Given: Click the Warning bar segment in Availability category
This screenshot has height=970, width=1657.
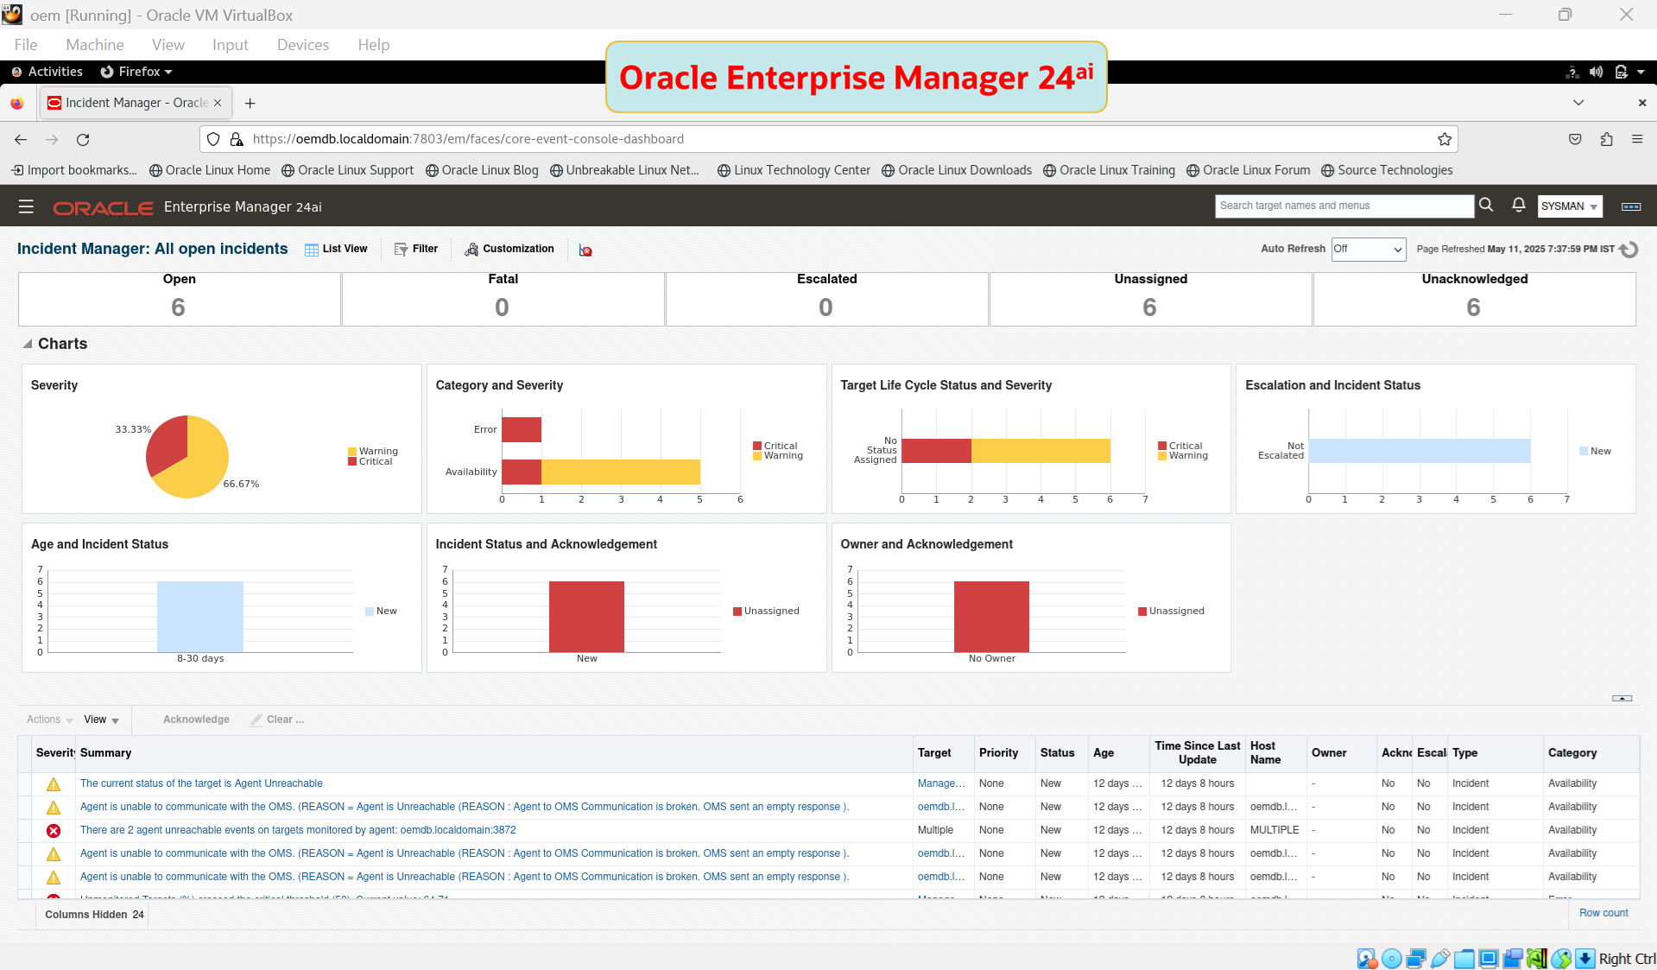Looking at the screenshot, I should pyautogui.click(x=621, y=472).
